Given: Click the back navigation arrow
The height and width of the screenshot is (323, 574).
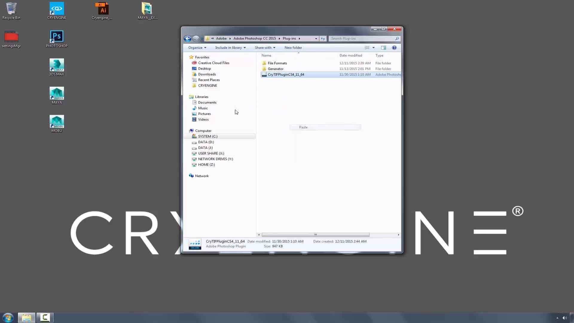Looking at the screenshot, I should [188, 38].
